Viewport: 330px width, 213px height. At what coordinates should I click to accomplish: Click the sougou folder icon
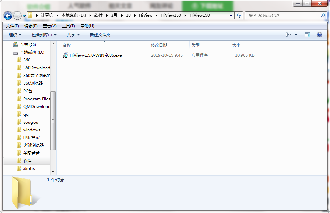tap(19, 122)
